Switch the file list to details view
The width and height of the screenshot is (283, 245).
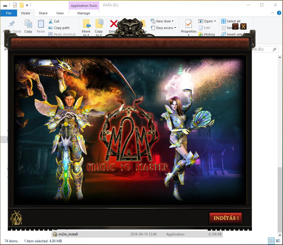(x=271, y=241)
